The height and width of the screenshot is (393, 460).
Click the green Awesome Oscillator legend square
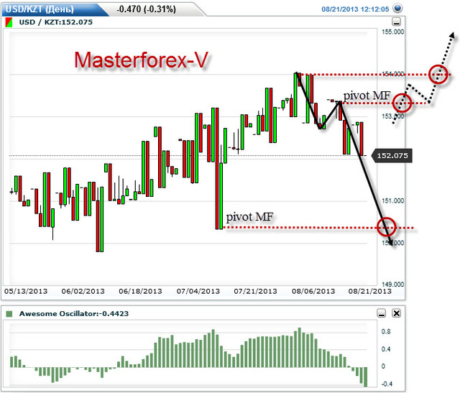(x=9, y=314)
